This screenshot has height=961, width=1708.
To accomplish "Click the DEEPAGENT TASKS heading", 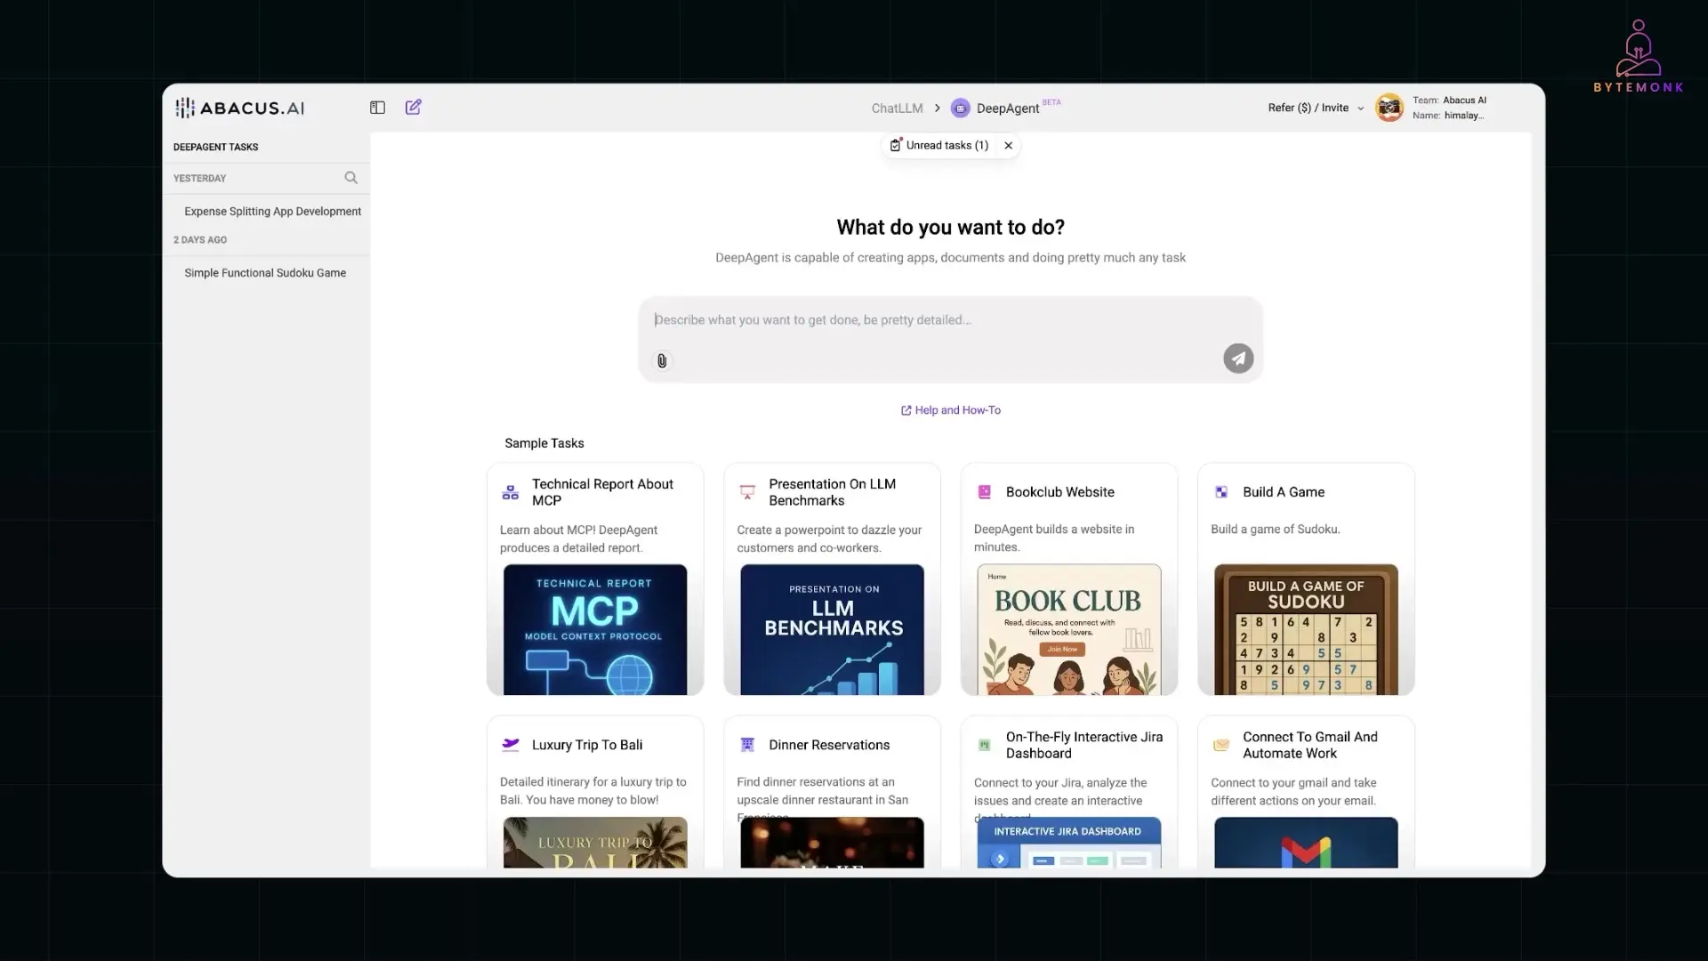I will [215, 147].
